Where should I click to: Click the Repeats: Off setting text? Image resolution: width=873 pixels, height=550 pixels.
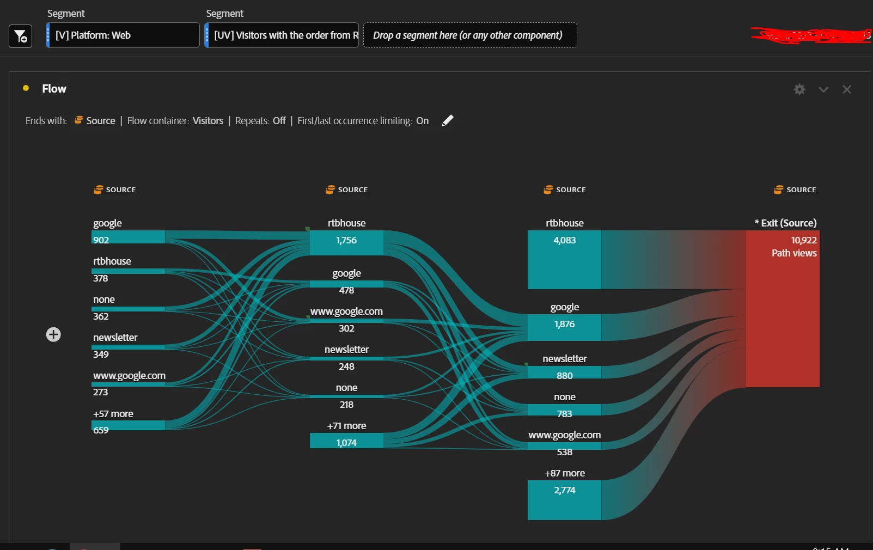click(x=260, y=120)
